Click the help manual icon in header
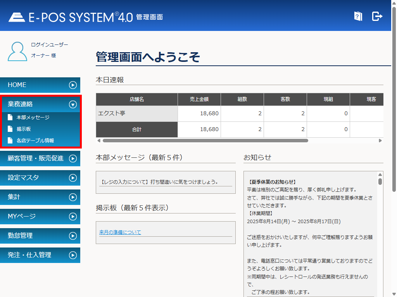Screen dimensions: 397x297 358,16
